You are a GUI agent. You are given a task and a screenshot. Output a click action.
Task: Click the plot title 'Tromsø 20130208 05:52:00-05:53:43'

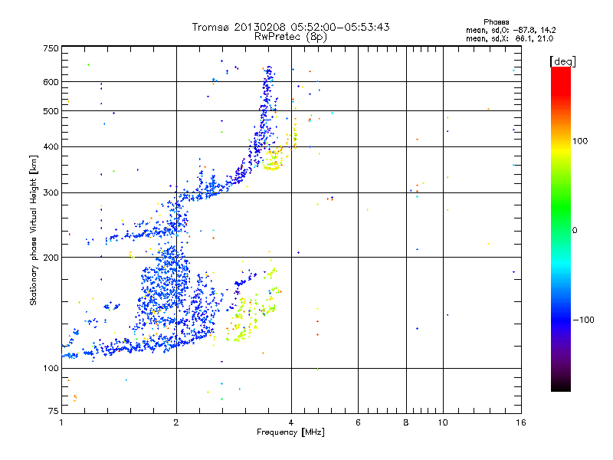[x=290, y=27]
